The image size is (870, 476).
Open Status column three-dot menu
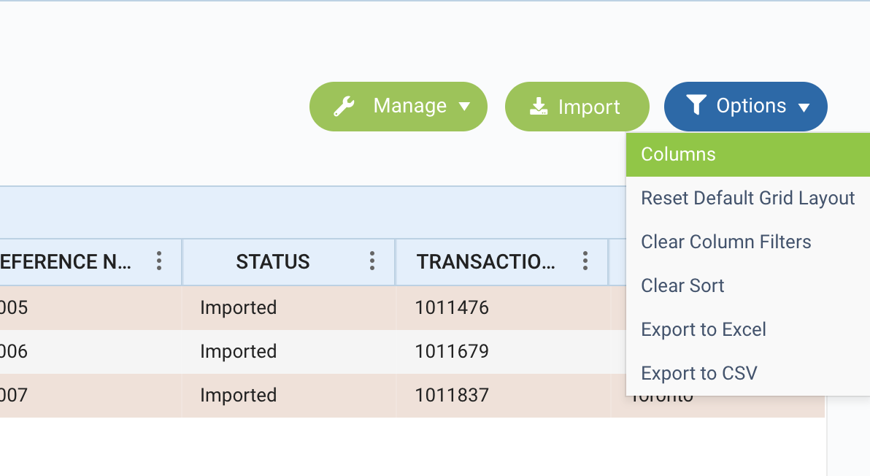[372, 261]
